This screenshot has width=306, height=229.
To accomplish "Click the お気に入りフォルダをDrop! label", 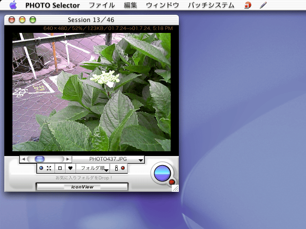I will 84,178.
